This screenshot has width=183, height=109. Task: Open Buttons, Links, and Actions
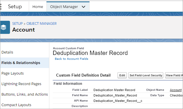tap(25, 94)
